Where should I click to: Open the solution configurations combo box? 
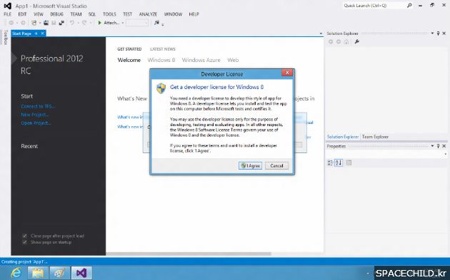(x=137, y=23)
